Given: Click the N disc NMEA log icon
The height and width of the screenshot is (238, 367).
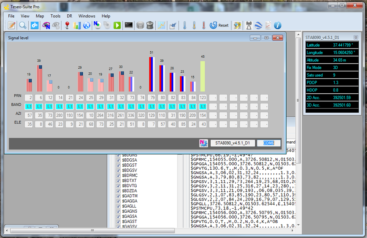Looking at the screenshot, I should 97,25.
